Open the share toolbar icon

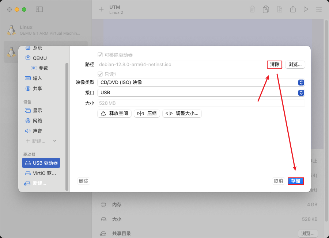293,9
